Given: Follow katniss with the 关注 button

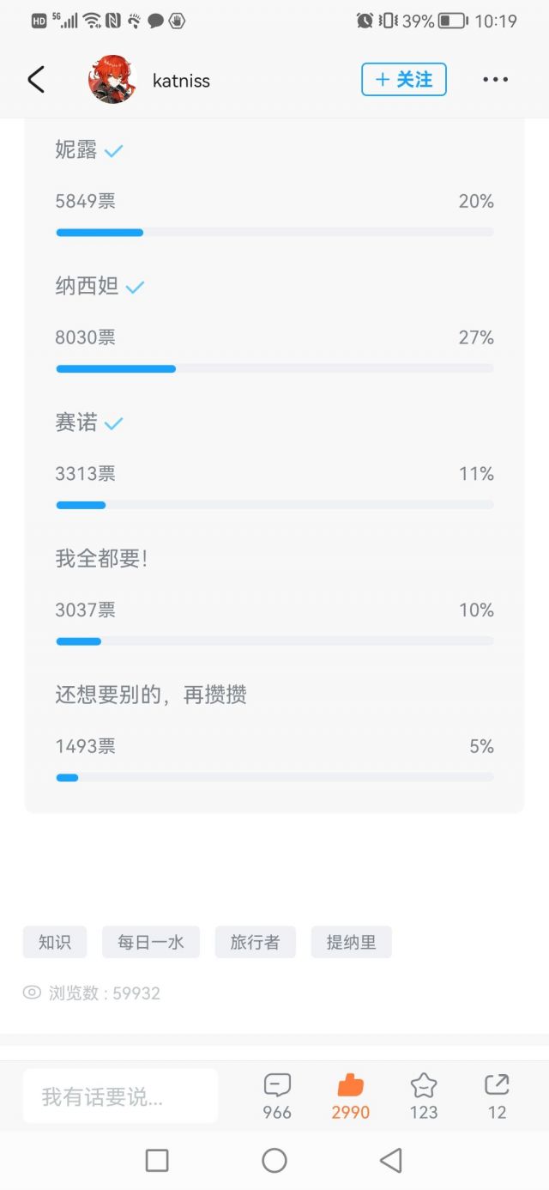Looking at the screenshot, I should (x=404, y=80).
